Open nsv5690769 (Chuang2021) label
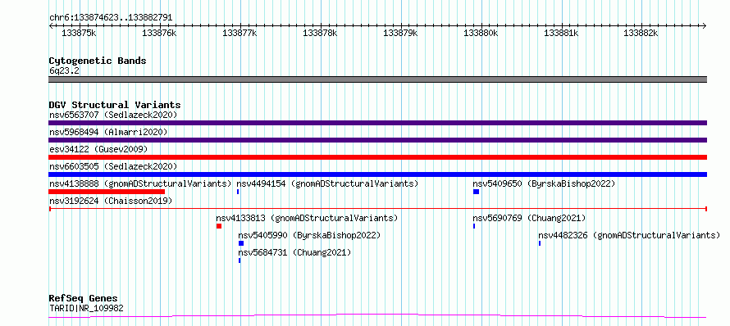Viewport: 730px width, 326px height. click(529, 218)
